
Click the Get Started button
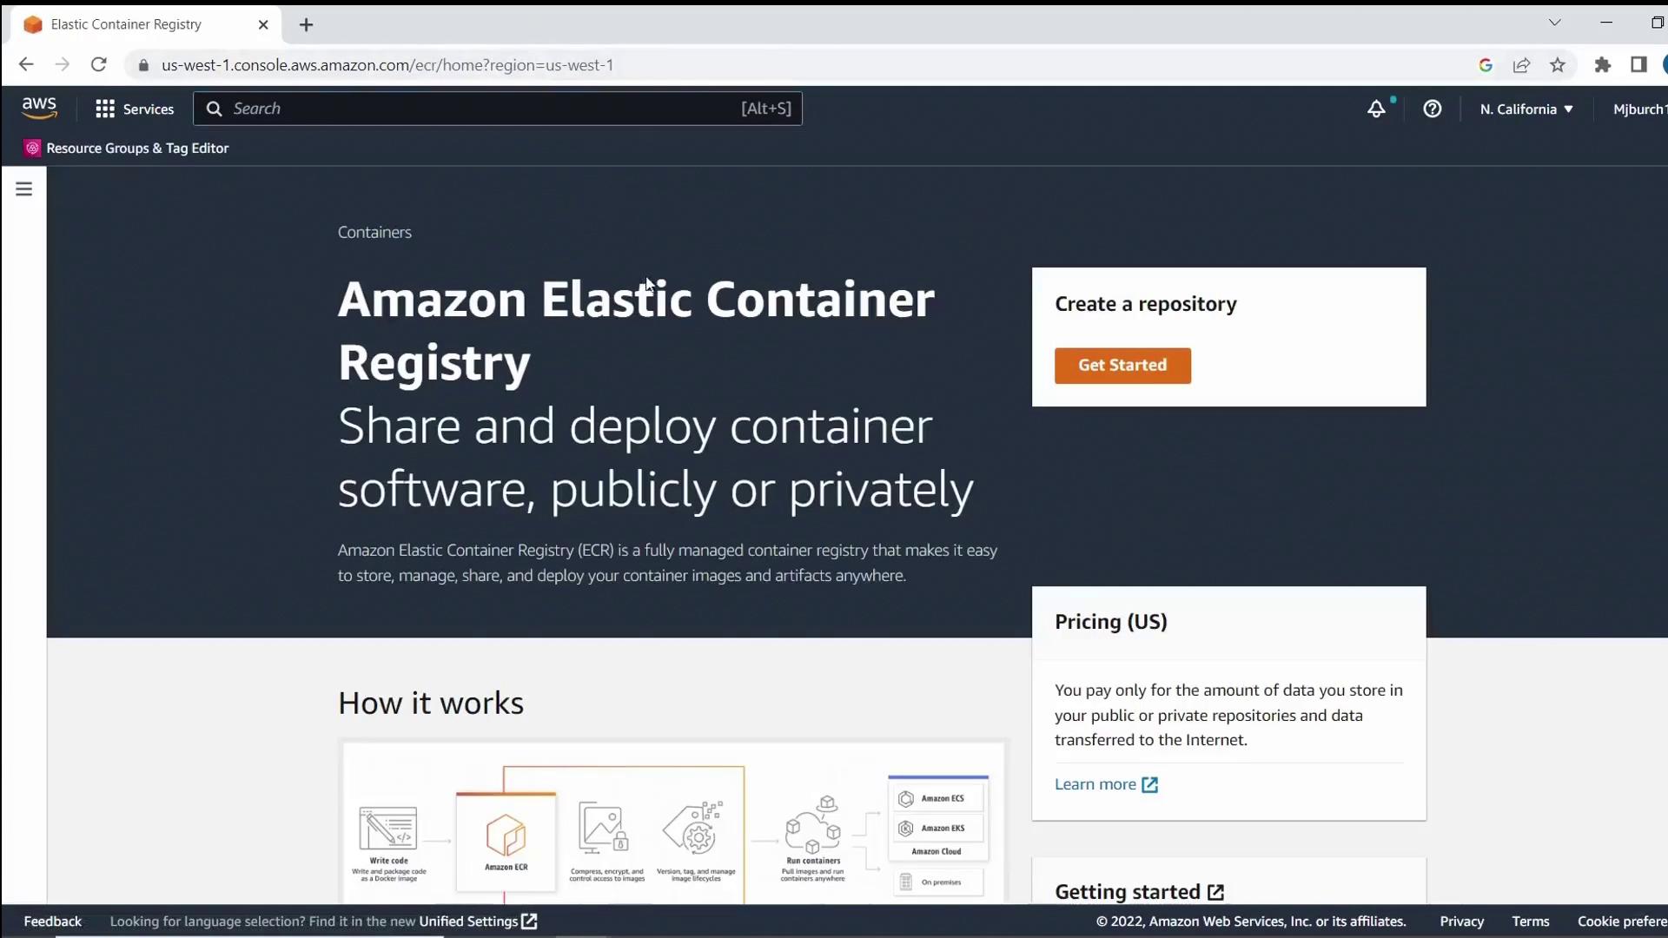point(1122,366)
